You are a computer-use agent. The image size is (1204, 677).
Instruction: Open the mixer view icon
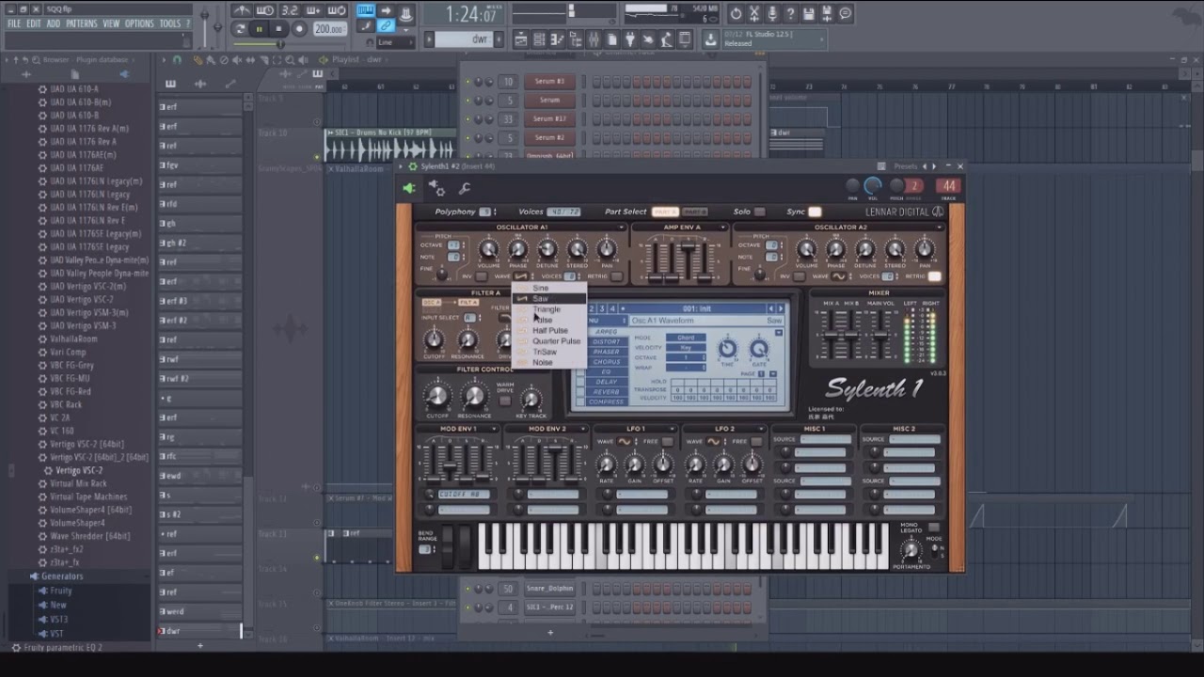coord(594,39)
